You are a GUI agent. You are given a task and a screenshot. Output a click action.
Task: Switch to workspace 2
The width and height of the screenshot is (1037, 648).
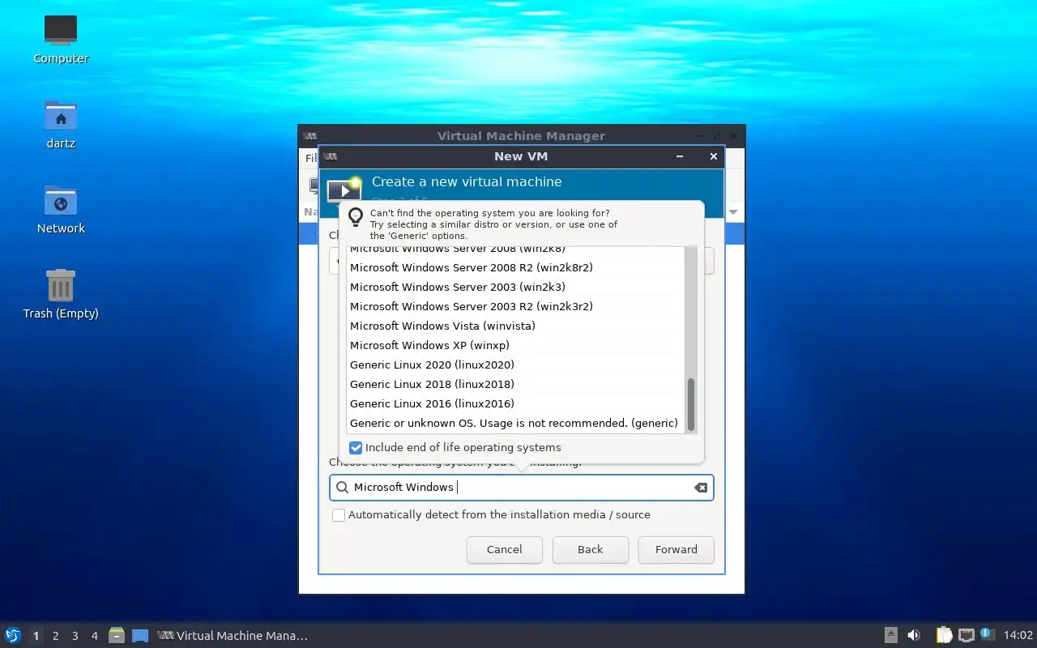(x=55, y=636)
